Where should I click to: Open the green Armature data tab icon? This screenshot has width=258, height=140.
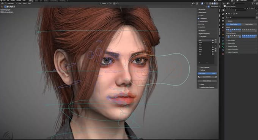coord(223,44)
